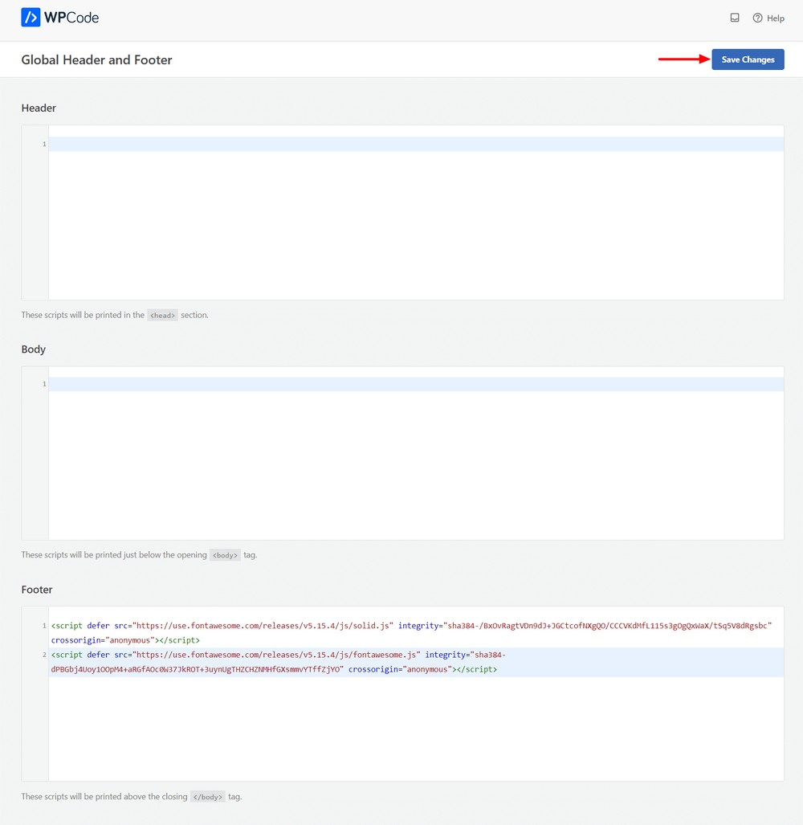Click the Header section heading
803x825 pixels.
(39, 108)
